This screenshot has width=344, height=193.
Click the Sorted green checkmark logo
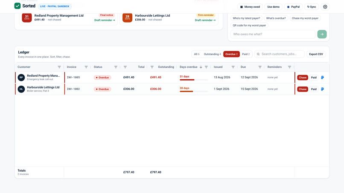pyautogui.click(x=17, y=6)
